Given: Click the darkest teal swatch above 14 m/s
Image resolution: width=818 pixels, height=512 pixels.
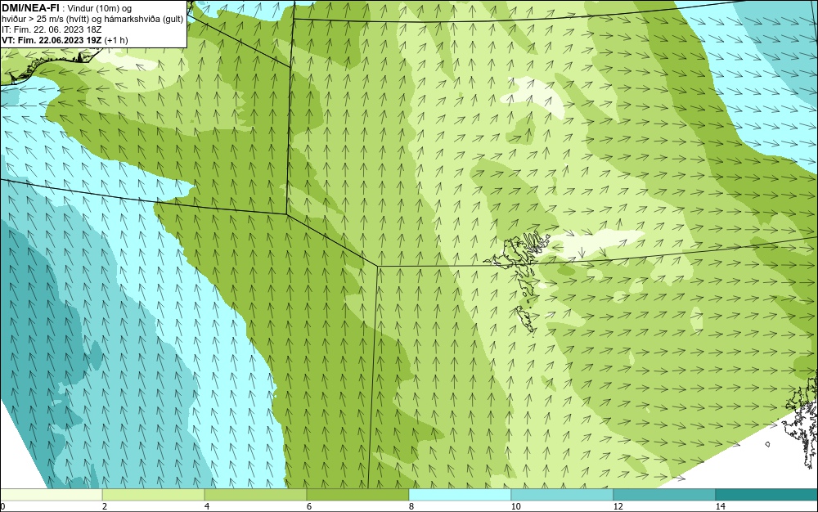Looking at the screenshot, I should [766, 495].
